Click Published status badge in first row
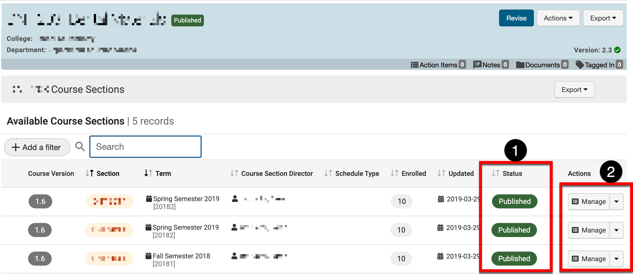633x276 pixels. click(x=514, y=201)
